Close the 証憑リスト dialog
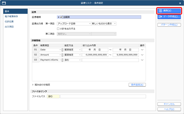184x114 pixels. (180, 3)
